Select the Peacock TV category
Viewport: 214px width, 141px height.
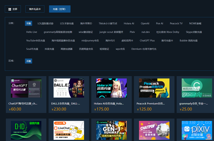pyautogui.click(x=176, y=23)
